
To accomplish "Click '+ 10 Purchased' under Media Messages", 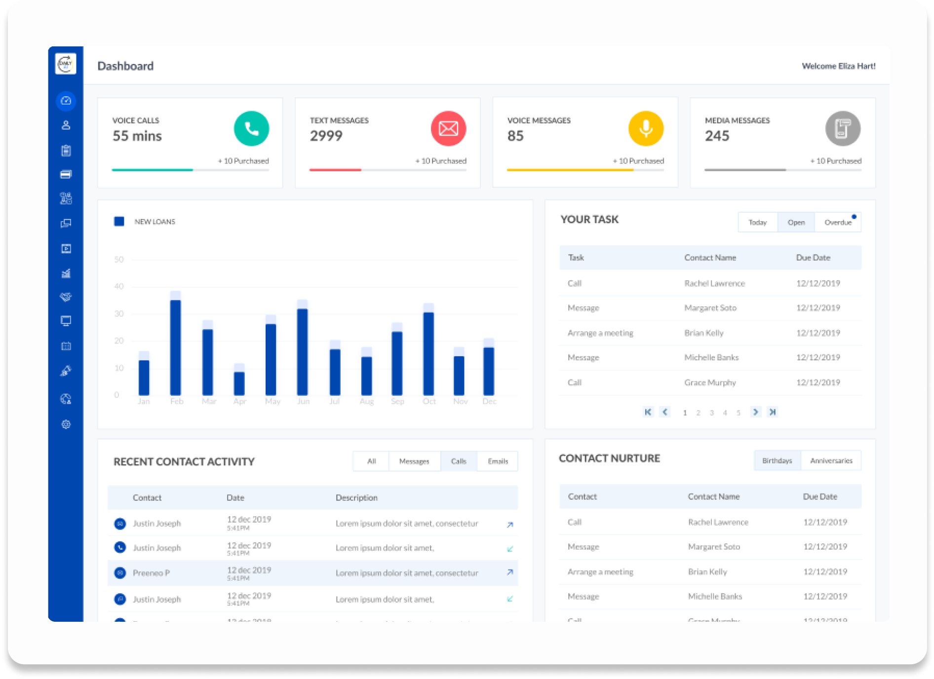I will coord(836,161).
